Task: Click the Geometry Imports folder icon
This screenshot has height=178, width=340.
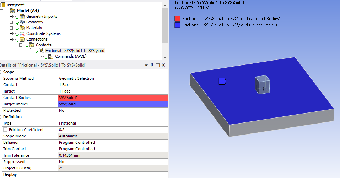Action: [x=22, y=16]
